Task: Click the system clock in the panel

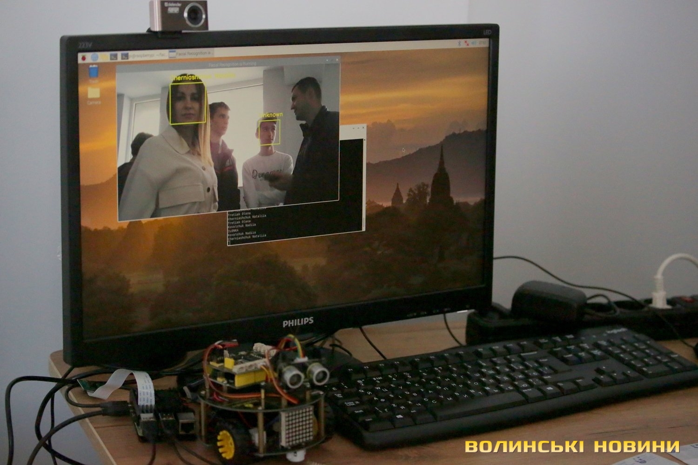Action: point(483,43)
